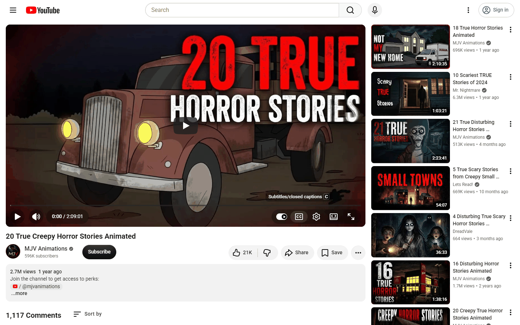This screenshot has width=520, height=325.
Task: Save video to a playlist
Action: (x=332, y=253)
